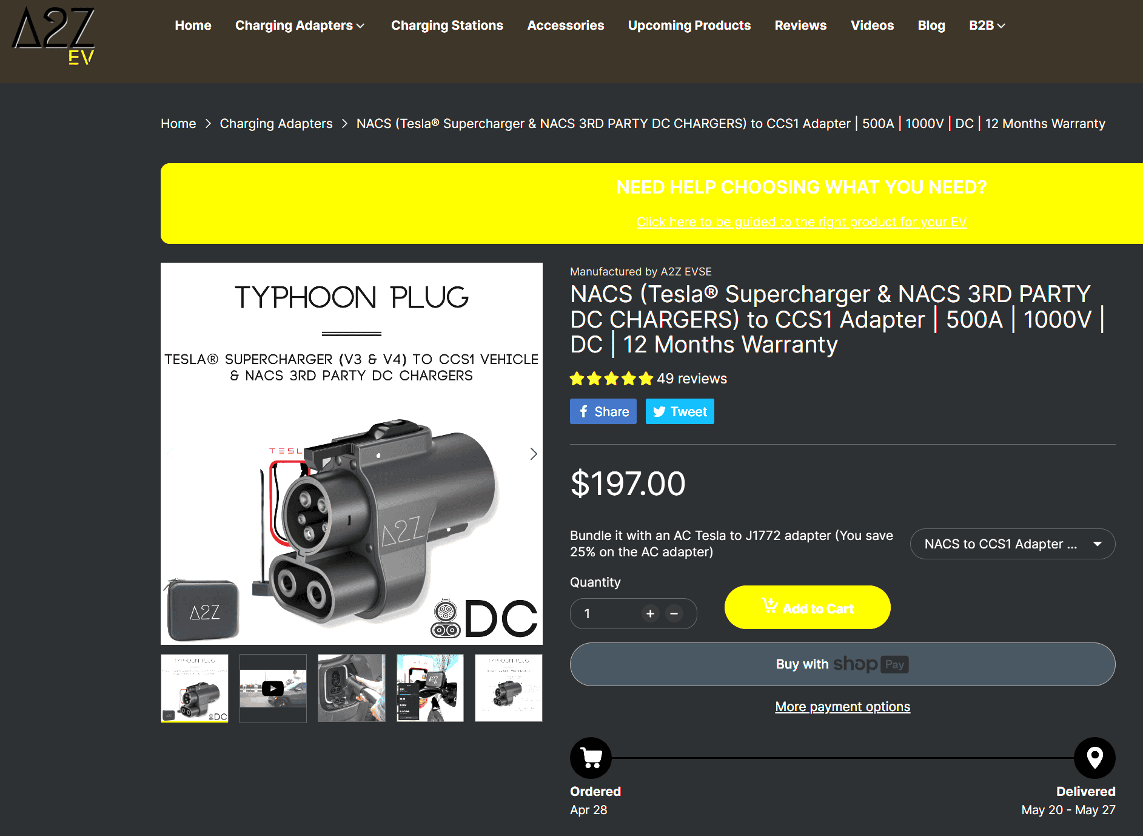The image size is (1143, 836).
Task: Buy with Shop Pay
Action: tap(843, 664)
